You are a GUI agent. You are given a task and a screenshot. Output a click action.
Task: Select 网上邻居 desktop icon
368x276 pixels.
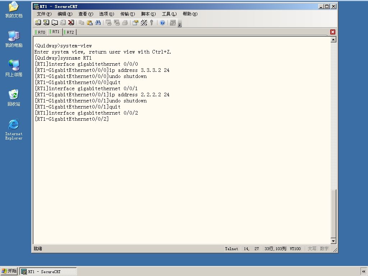pyautogui.click(x=14, y=68)
